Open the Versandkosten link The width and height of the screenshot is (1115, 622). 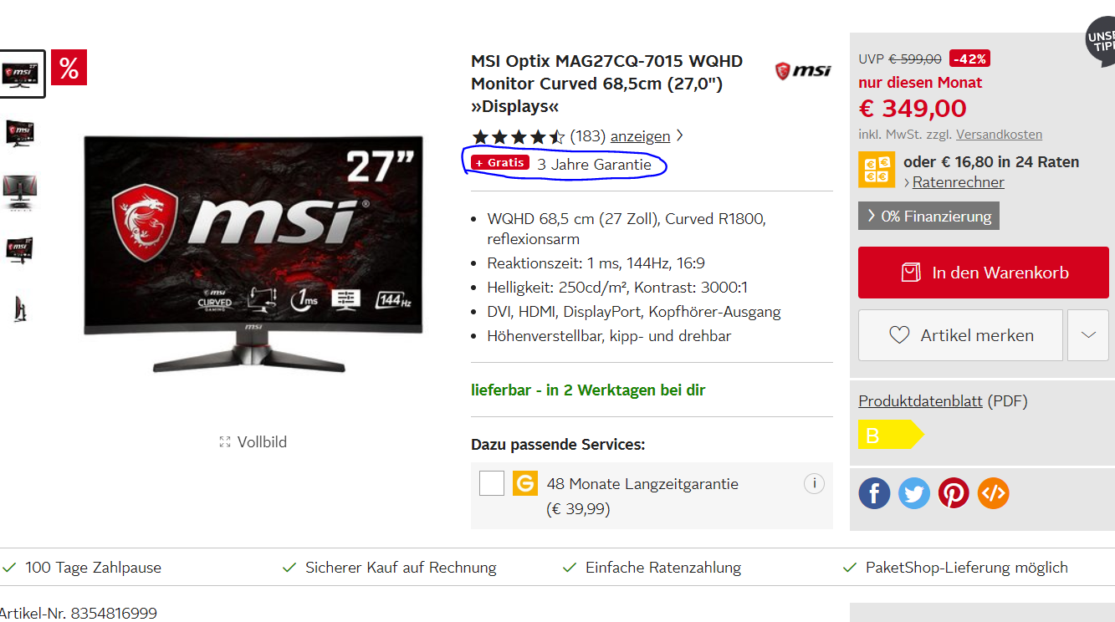(999, 135)
